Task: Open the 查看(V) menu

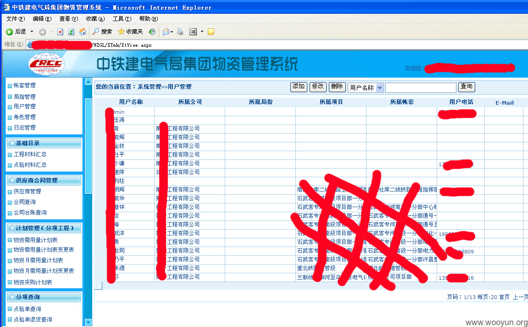Action: [x=69, y=19]
